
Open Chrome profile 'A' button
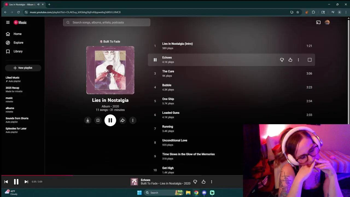pos(339,12)
